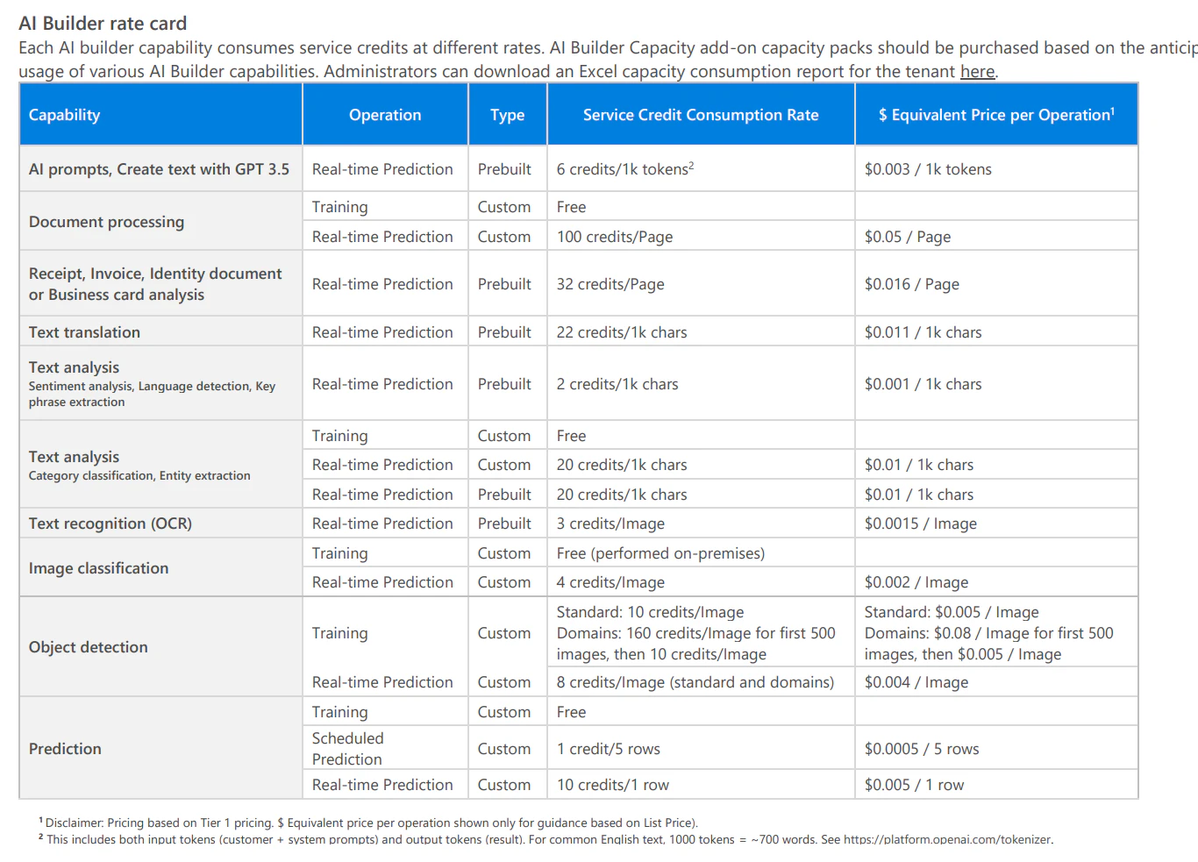Select the "Service Credit Consumption Rate" header
Viewport: 1198px width, 862px height.
(x=701, y=115)
